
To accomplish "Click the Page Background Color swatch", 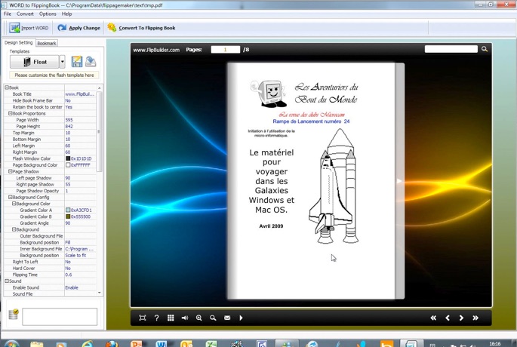I will pyautogui.click(x=68, y=164).
